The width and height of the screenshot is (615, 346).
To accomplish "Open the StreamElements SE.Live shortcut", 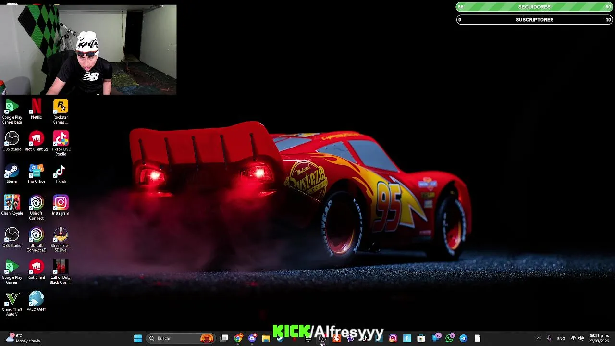I will coord(61,240).
